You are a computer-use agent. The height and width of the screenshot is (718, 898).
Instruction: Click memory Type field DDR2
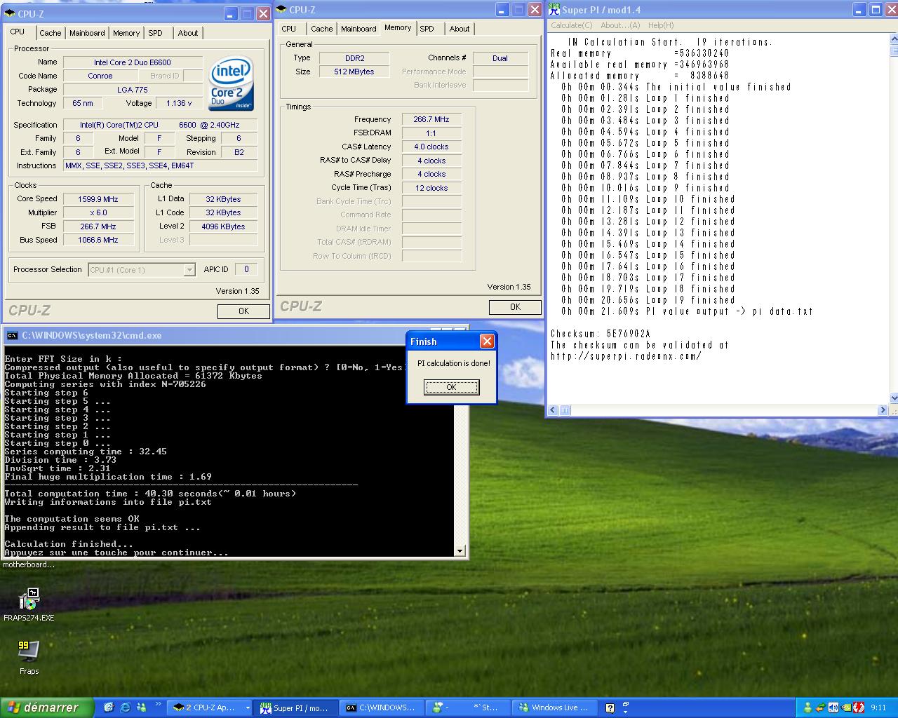pyautogui.click(x=354, y=58)
